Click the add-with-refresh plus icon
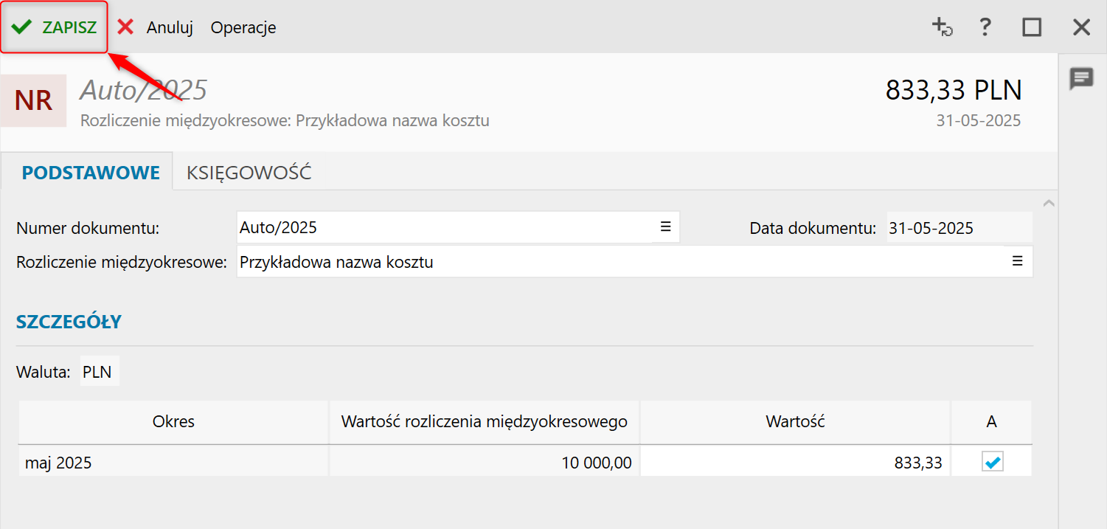 tap(942, 27)
